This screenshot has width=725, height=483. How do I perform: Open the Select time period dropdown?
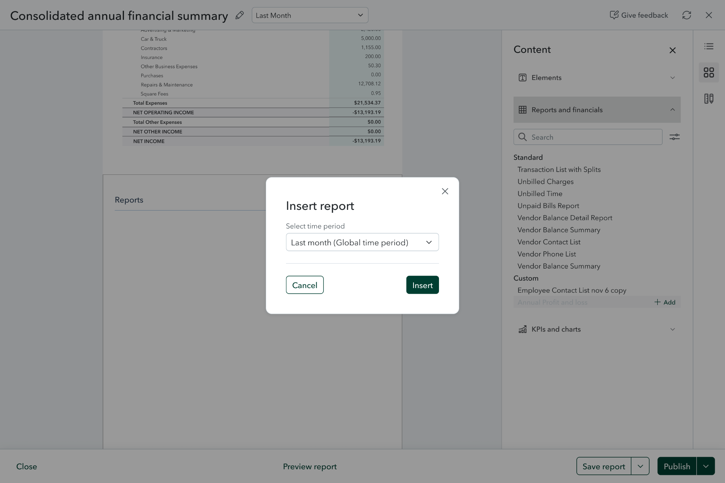point(362,242)
